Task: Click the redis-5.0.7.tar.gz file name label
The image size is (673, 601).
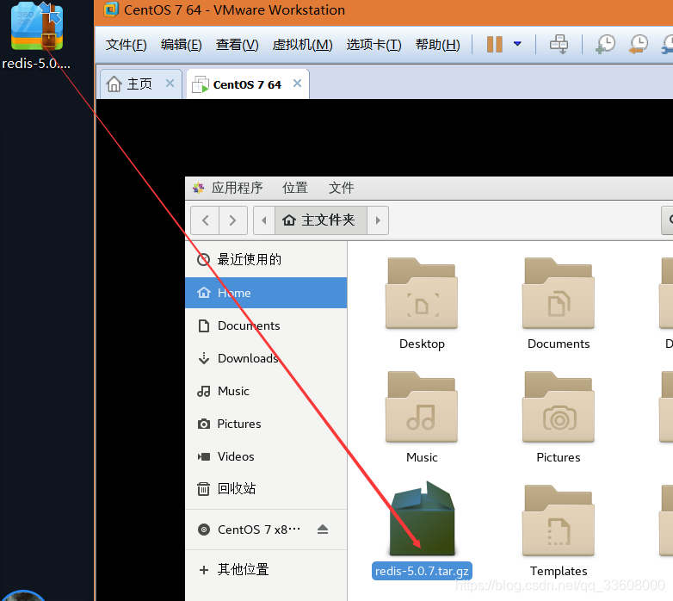Action: click(x=422, y=571)
